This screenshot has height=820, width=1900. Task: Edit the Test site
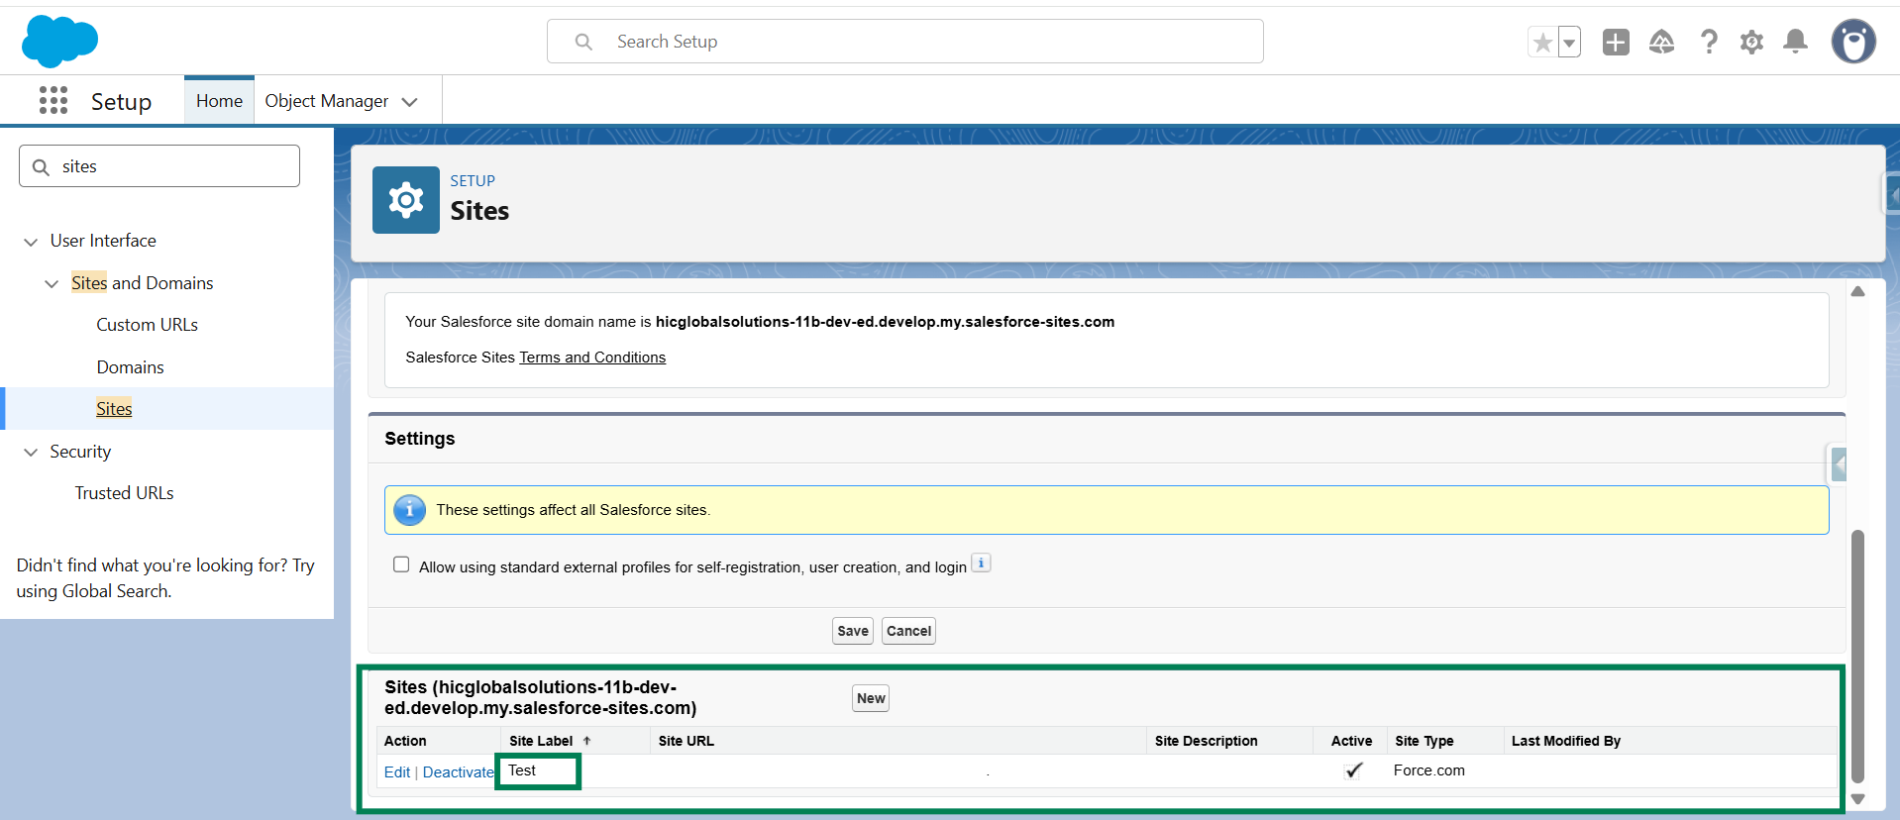point(397,772)
